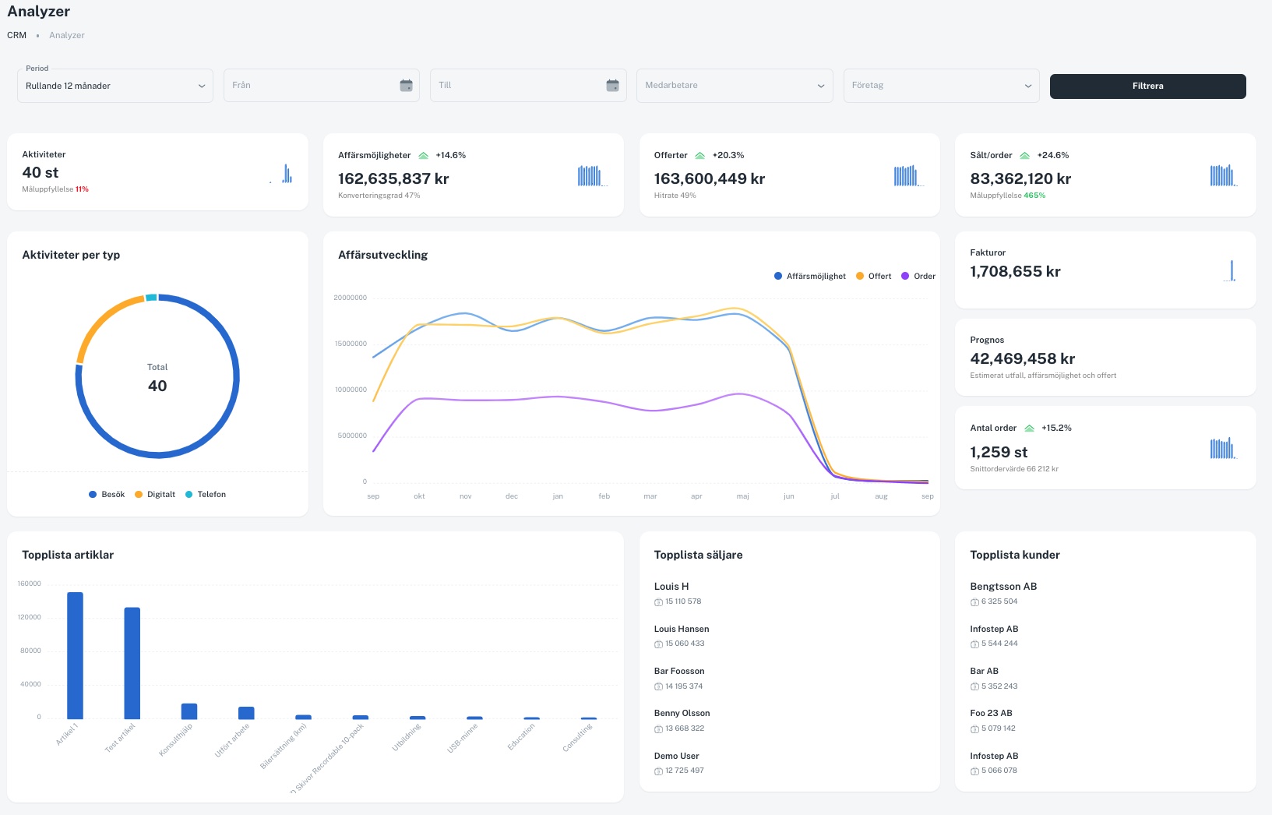Click the Utfört arbete bar in chart
The height and width of the screenshot is (815, 1272).
246,713
